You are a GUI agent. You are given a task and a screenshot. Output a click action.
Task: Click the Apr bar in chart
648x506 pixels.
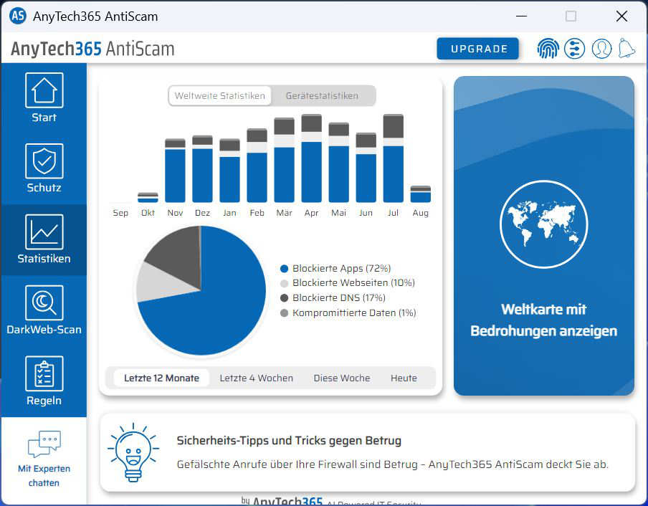tap(312, 158)
